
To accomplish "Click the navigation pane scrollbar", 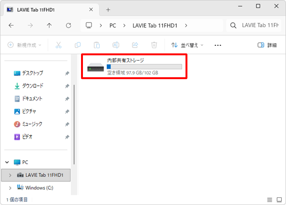I will 74,124.
